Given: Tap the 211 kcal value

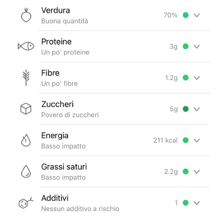Looking at the screenshot, I should [165, 140].
